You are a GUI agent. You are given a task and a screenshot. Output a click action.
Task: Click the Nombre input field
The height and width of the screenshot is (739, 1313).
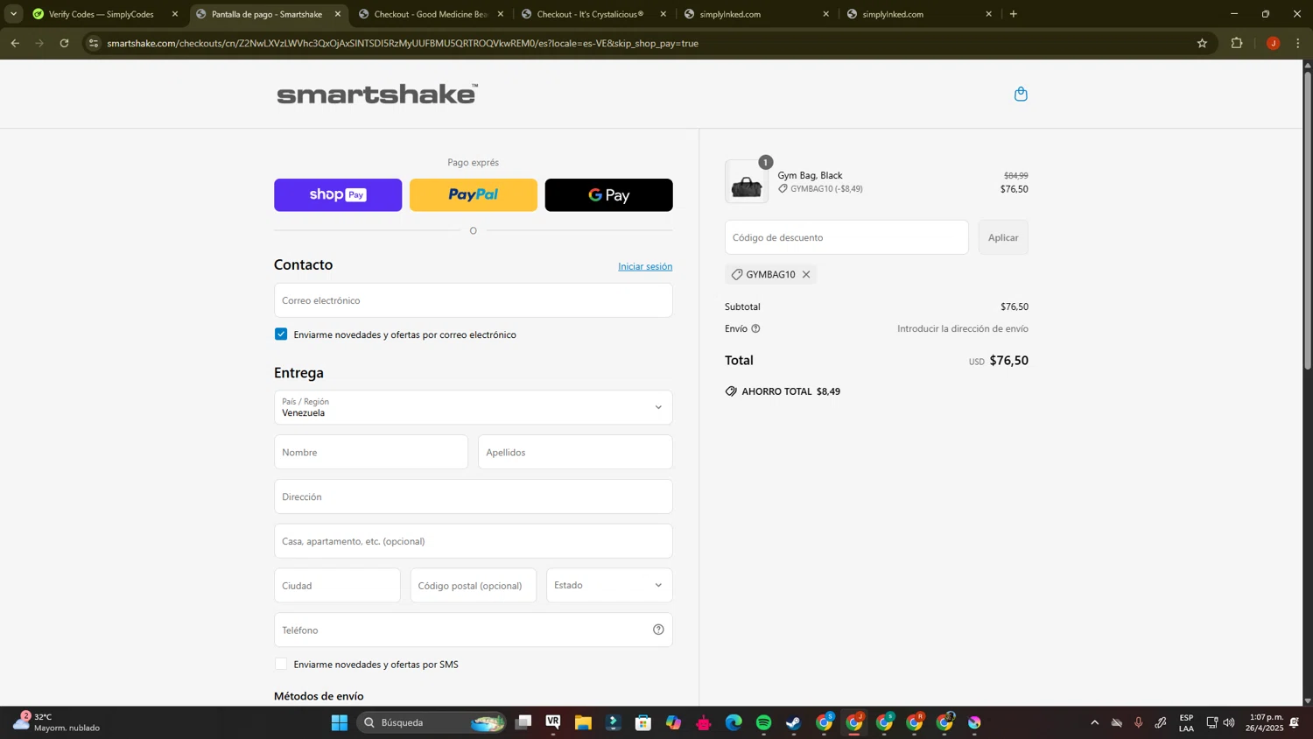tap(371, 452)
